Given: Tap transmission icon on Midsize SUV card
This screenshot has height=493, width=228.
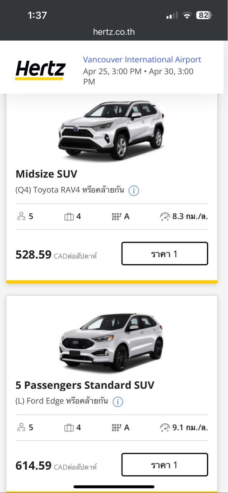Looking at the screenshot, I should pyautogui.click(x=116, y=217).
